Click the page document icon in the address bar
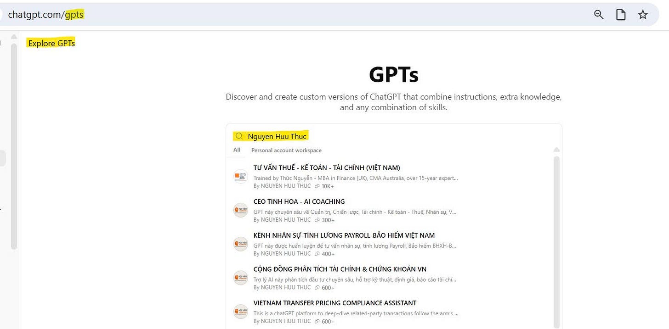Image resolution: width=669 pixels, height=329 pixels. click(621, 15)
